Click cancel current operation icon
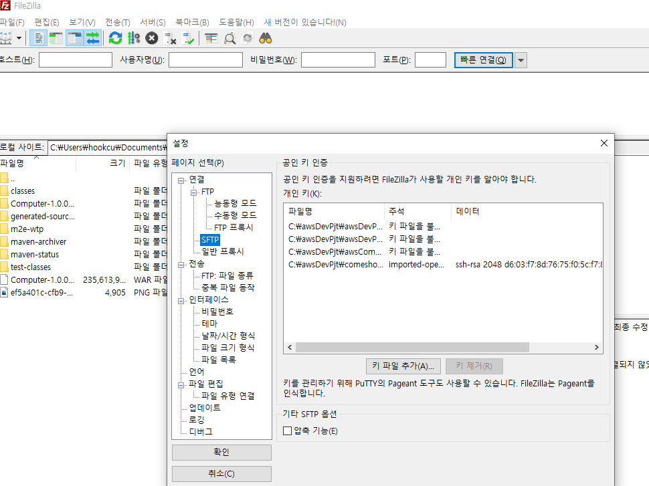Screen dimensions: 649x486 tap(152, 39)
